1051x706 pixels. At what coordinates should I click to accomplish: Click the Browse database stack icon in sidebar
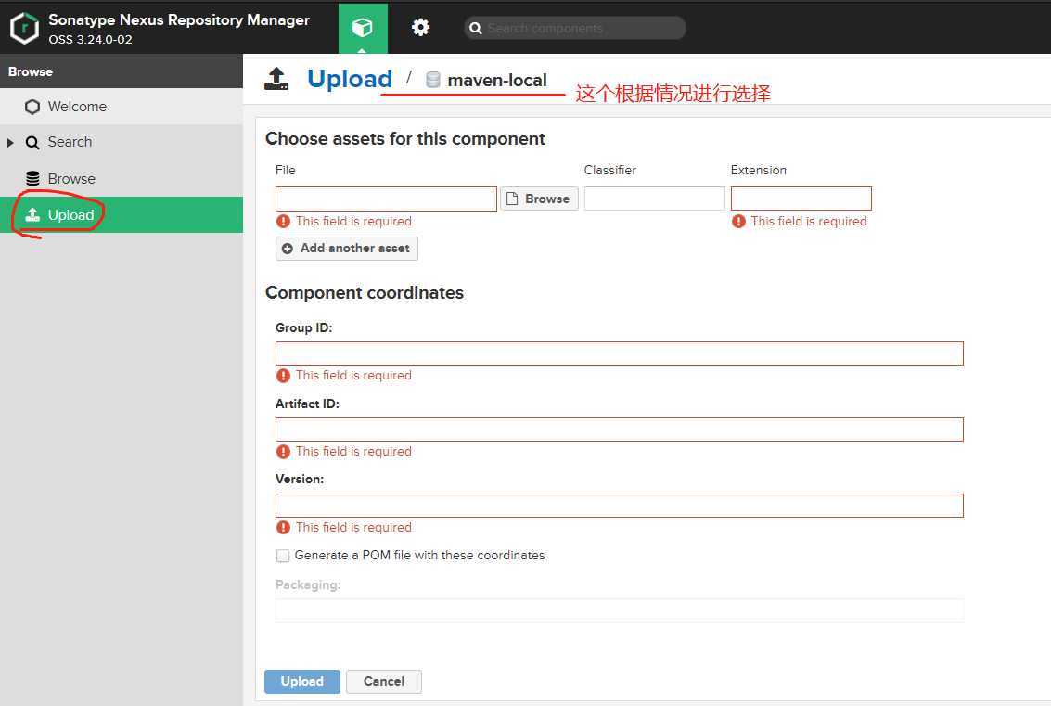[32, 178]
